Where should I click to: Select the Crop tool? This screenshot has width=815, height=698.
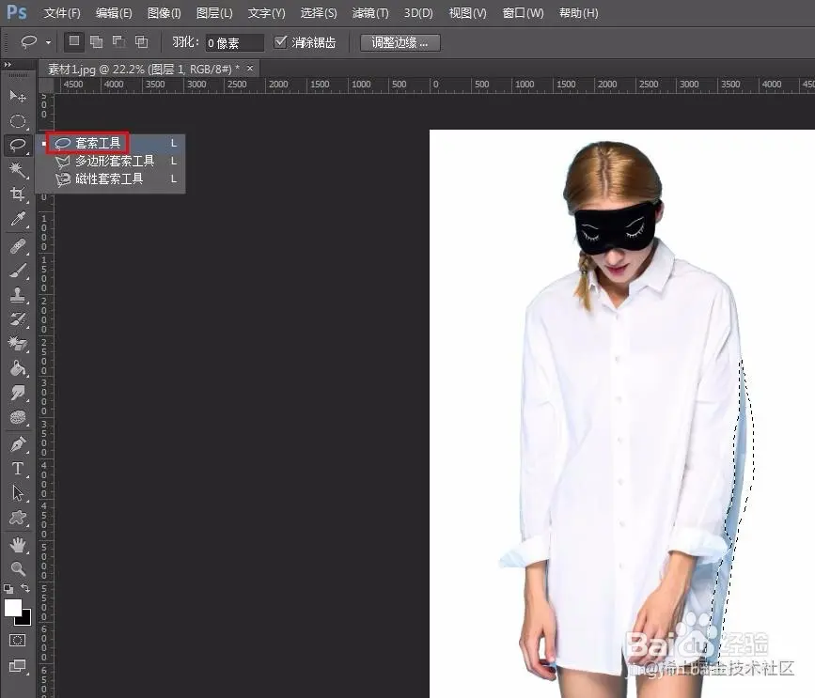pyautogui.click(x=18, y=194)
